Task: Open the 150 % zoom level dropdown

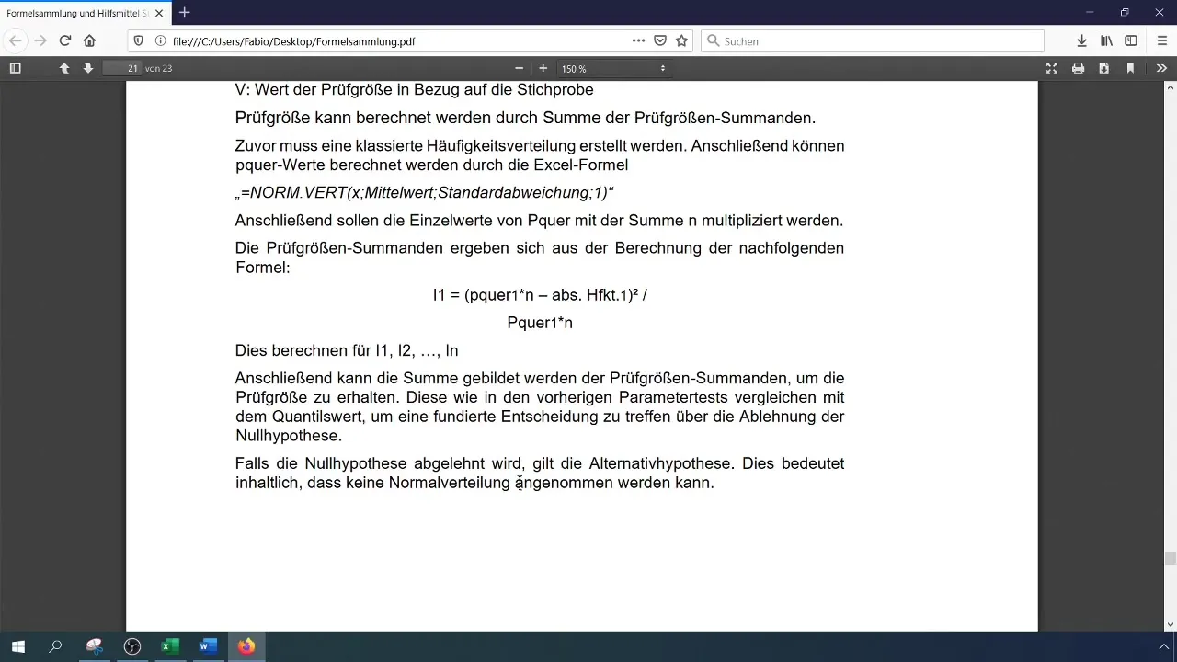Action: pyautogui.click(x=613, y=68)
